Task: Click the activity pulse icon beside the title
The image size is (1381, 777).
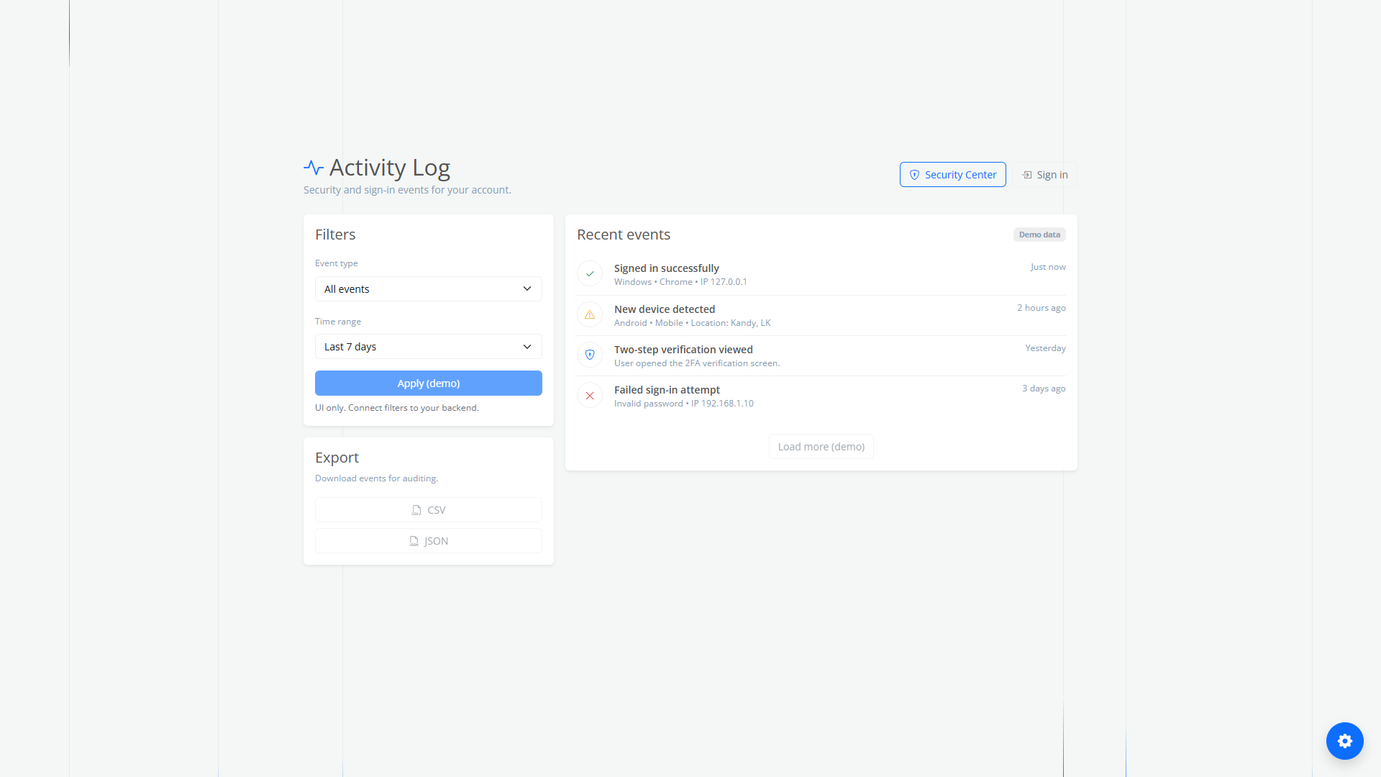Action: point(313,168)
